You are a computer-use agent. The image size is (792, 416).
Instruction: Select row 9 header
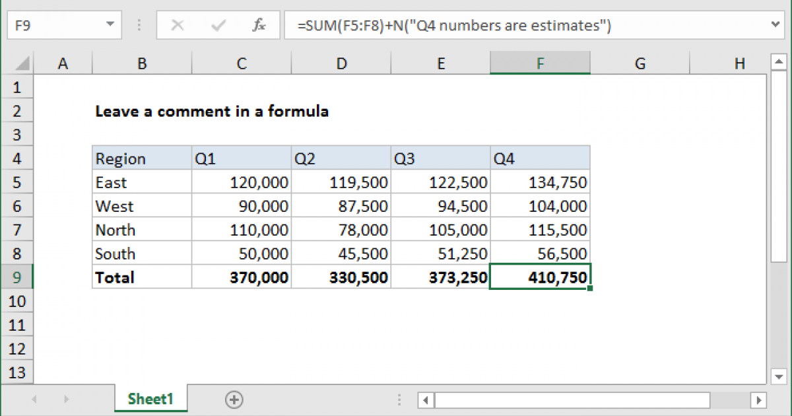17,277
